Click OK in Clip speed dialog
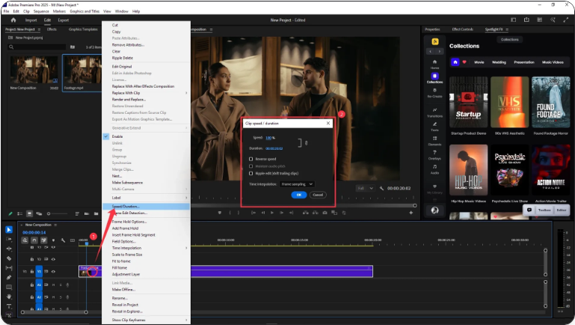Image resolution: width=575 pixels, height=325 pixels. point(298,195)
